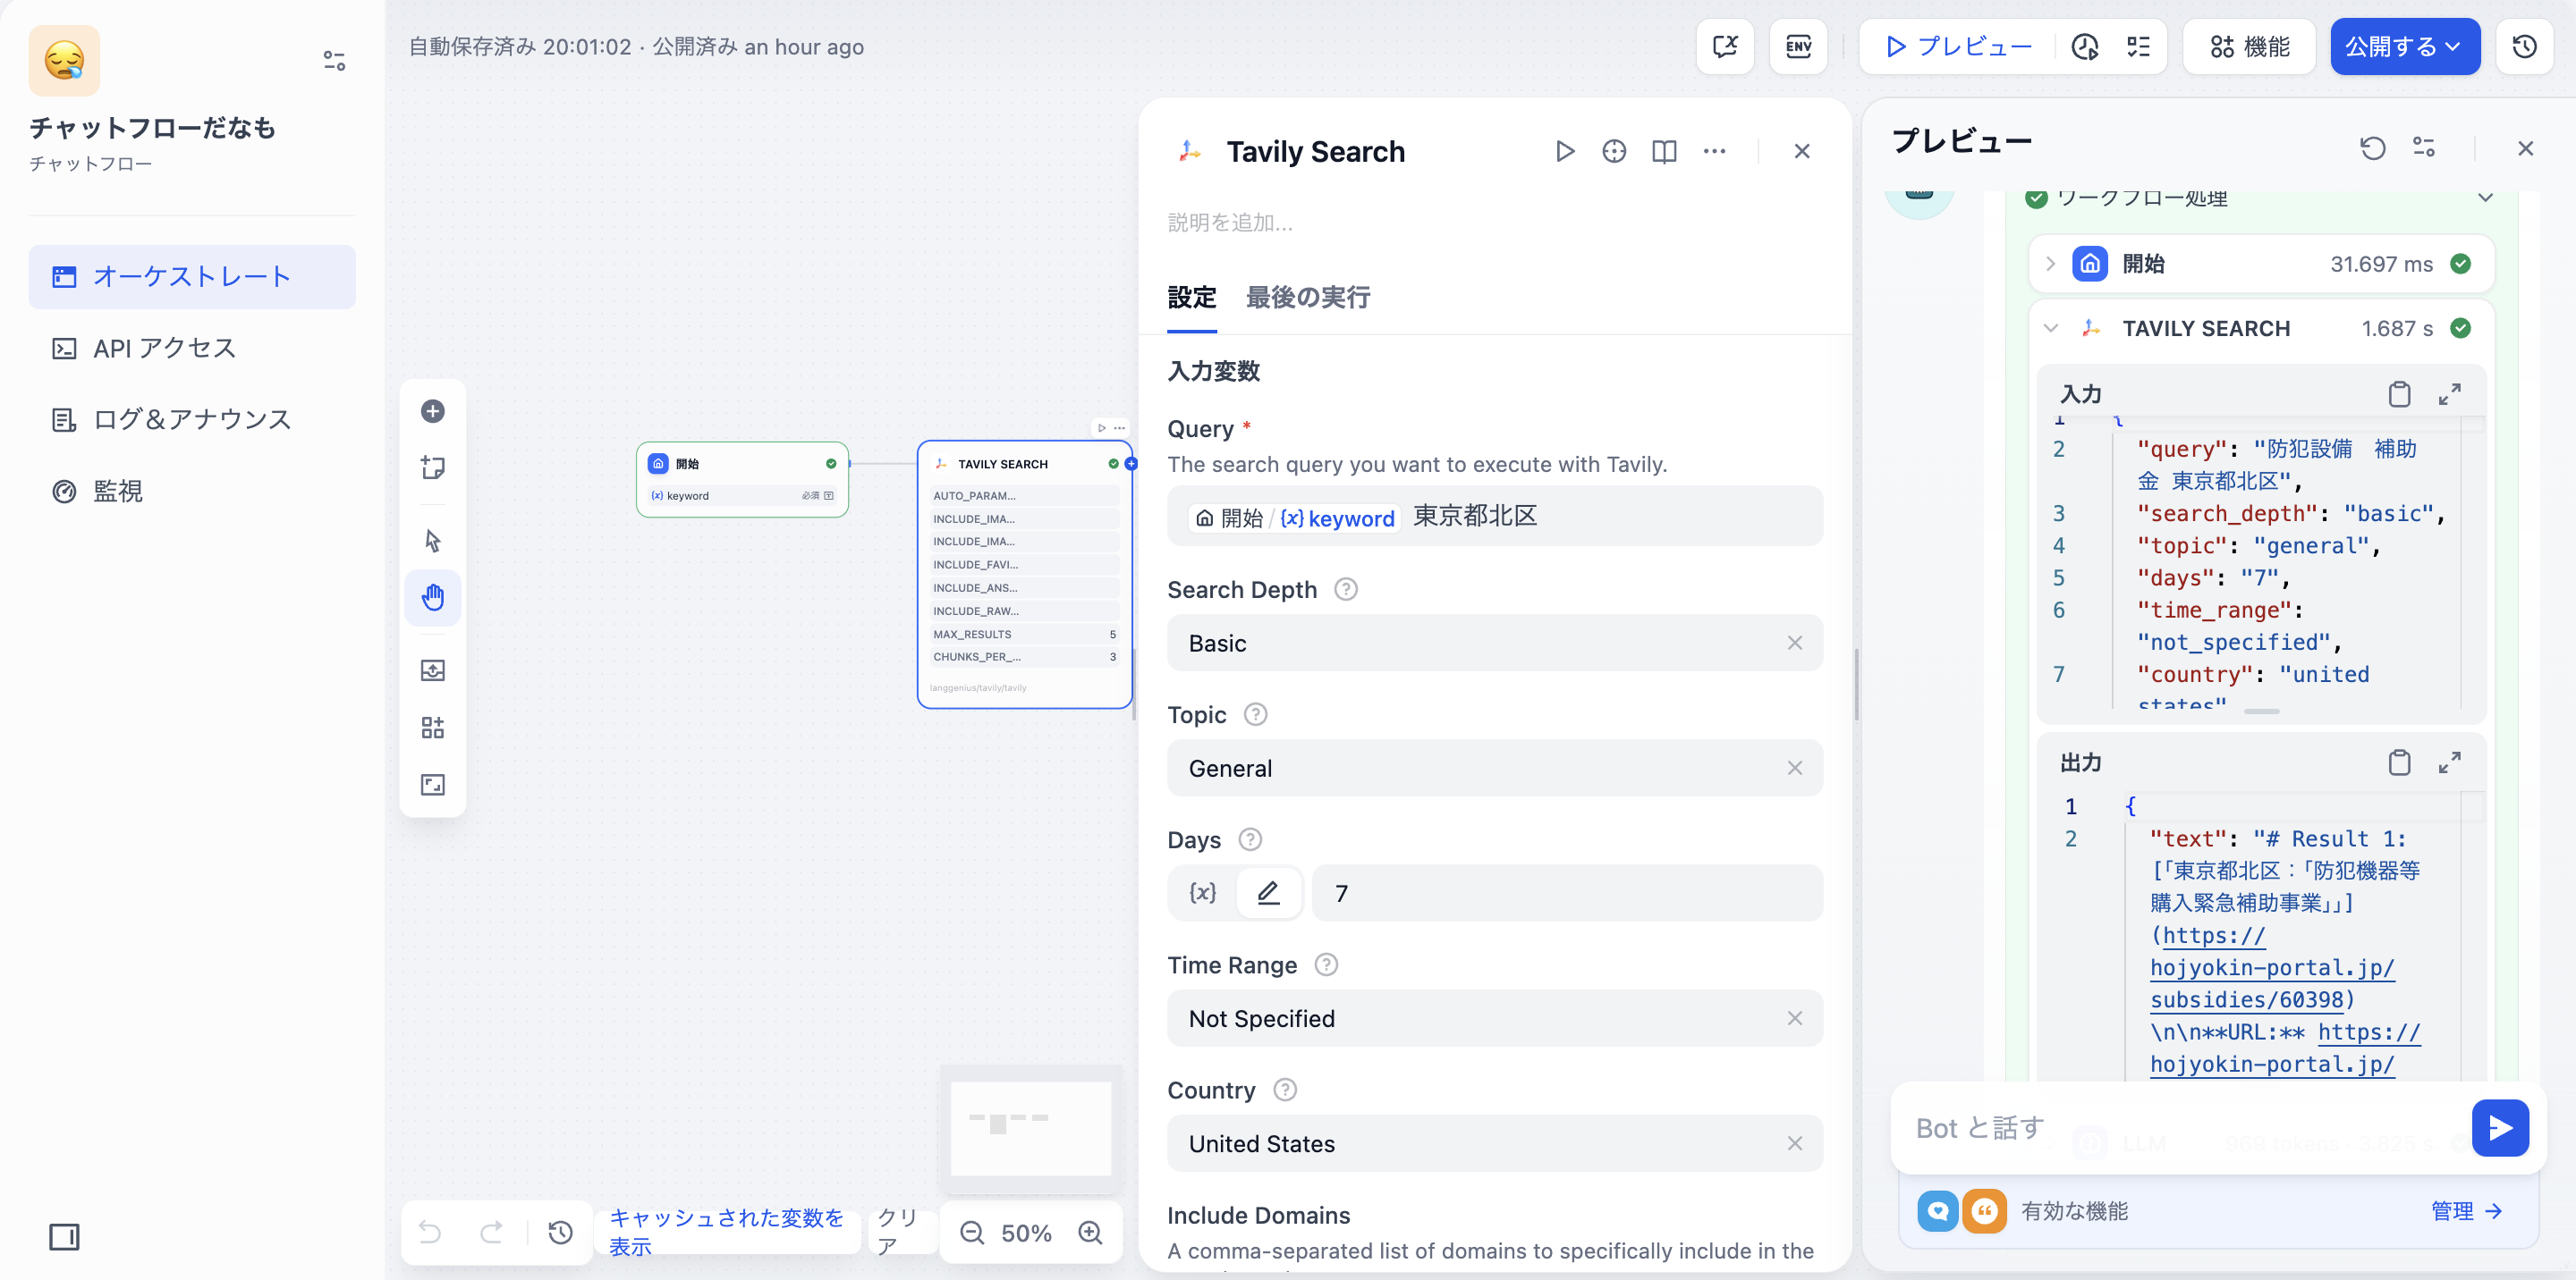Open the Time Range dropdown
This screenshot has height=1280, width=2576.
(1495, 1018)
